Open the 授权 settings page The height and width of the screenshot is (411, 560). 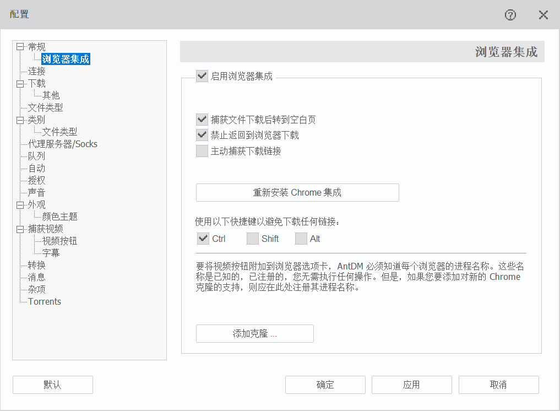click(36, 181)
